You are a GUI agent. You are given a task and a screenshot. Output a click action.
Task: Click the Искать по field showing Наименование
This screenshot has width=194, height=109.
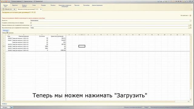(x=110, y=21)
